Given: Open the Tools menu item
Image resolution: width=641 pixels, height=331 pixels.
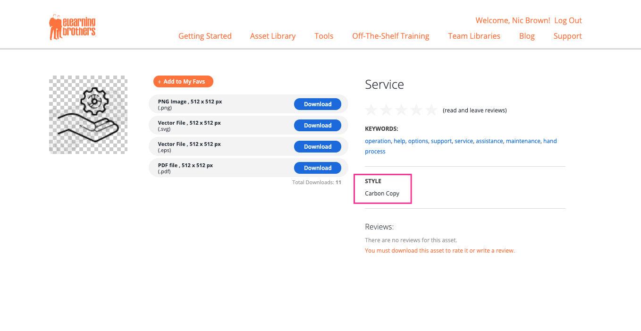Looking at the screenshot, I should 324,36.
